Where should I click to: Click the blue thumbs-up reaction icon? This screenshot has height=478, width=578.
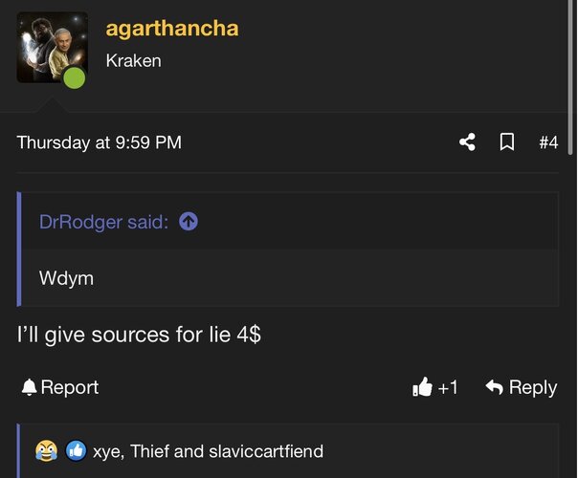point(77,450)
